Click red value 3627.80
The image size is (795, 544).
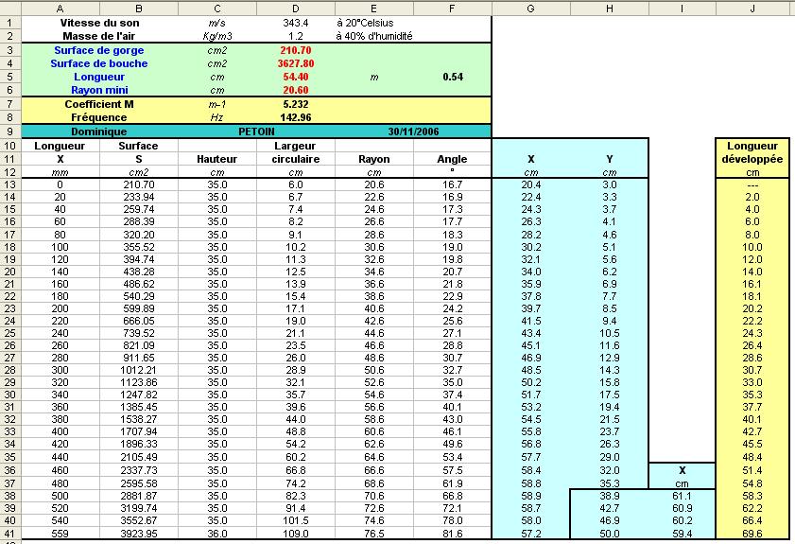pos(296,63)
